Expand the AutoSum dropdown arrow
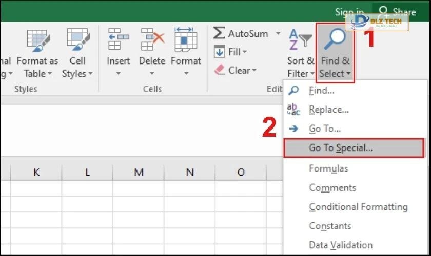 click(x=278, y=34)
